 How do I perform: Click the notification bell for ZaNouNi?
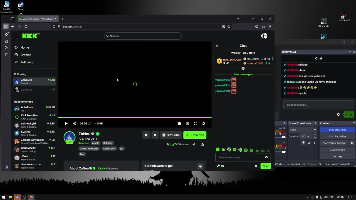(146, 135)
